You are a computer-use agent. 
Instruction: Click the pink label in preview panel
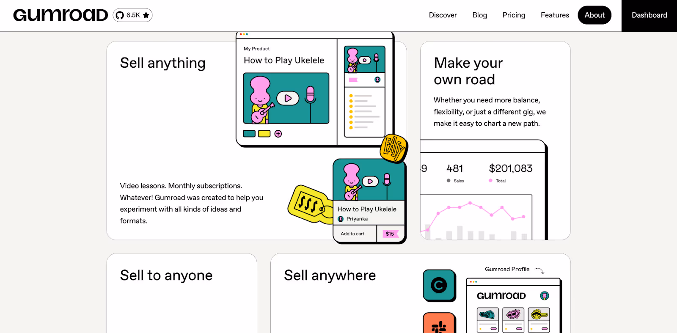point(353,80)
